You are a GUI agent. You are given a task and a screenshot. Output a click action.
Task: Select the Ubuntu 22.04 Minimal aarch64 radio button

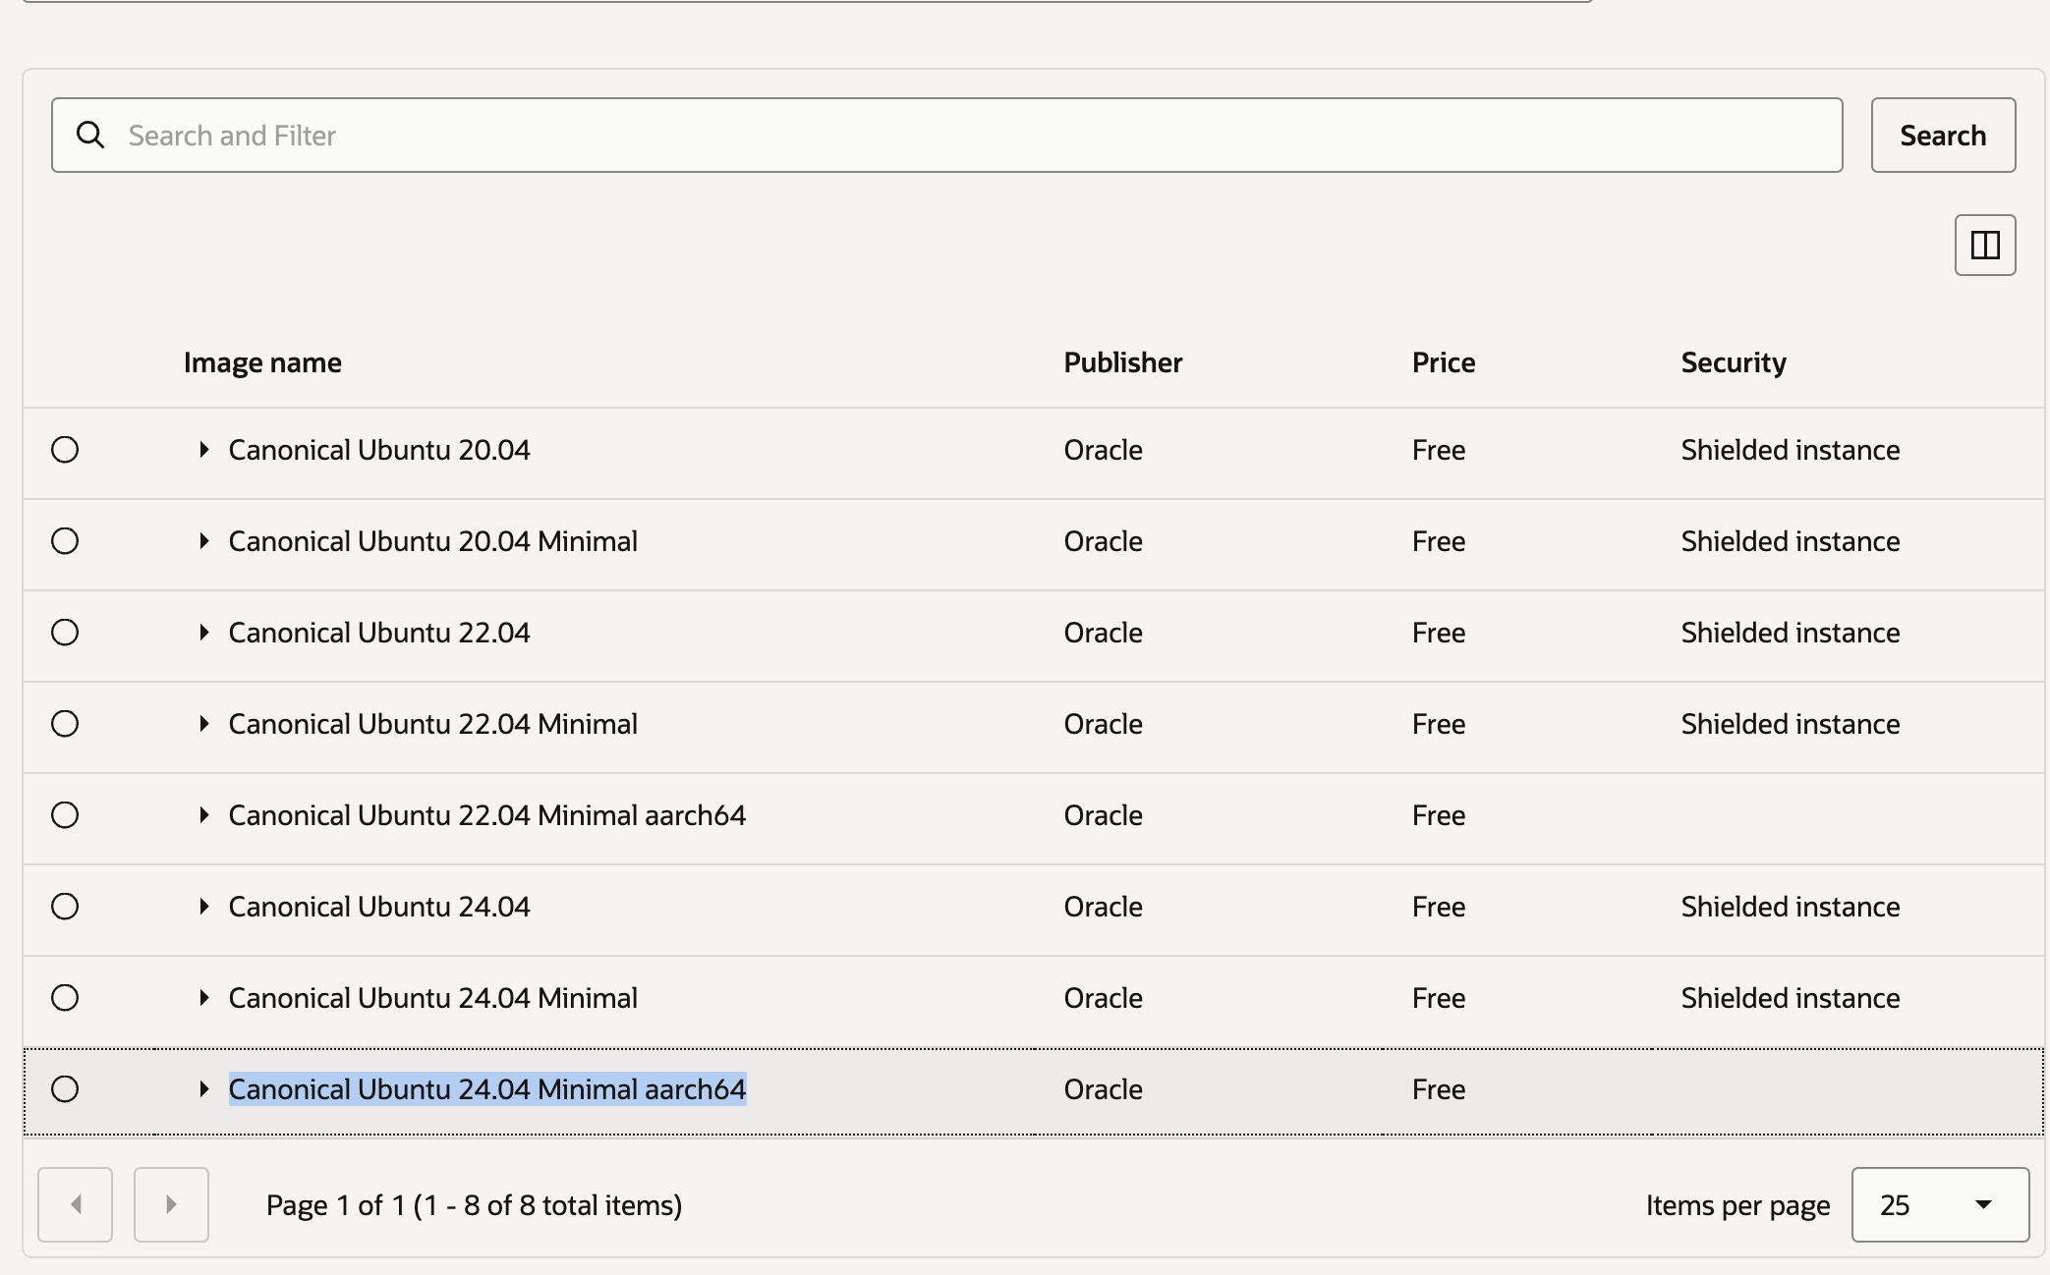(x=65, y=815)
